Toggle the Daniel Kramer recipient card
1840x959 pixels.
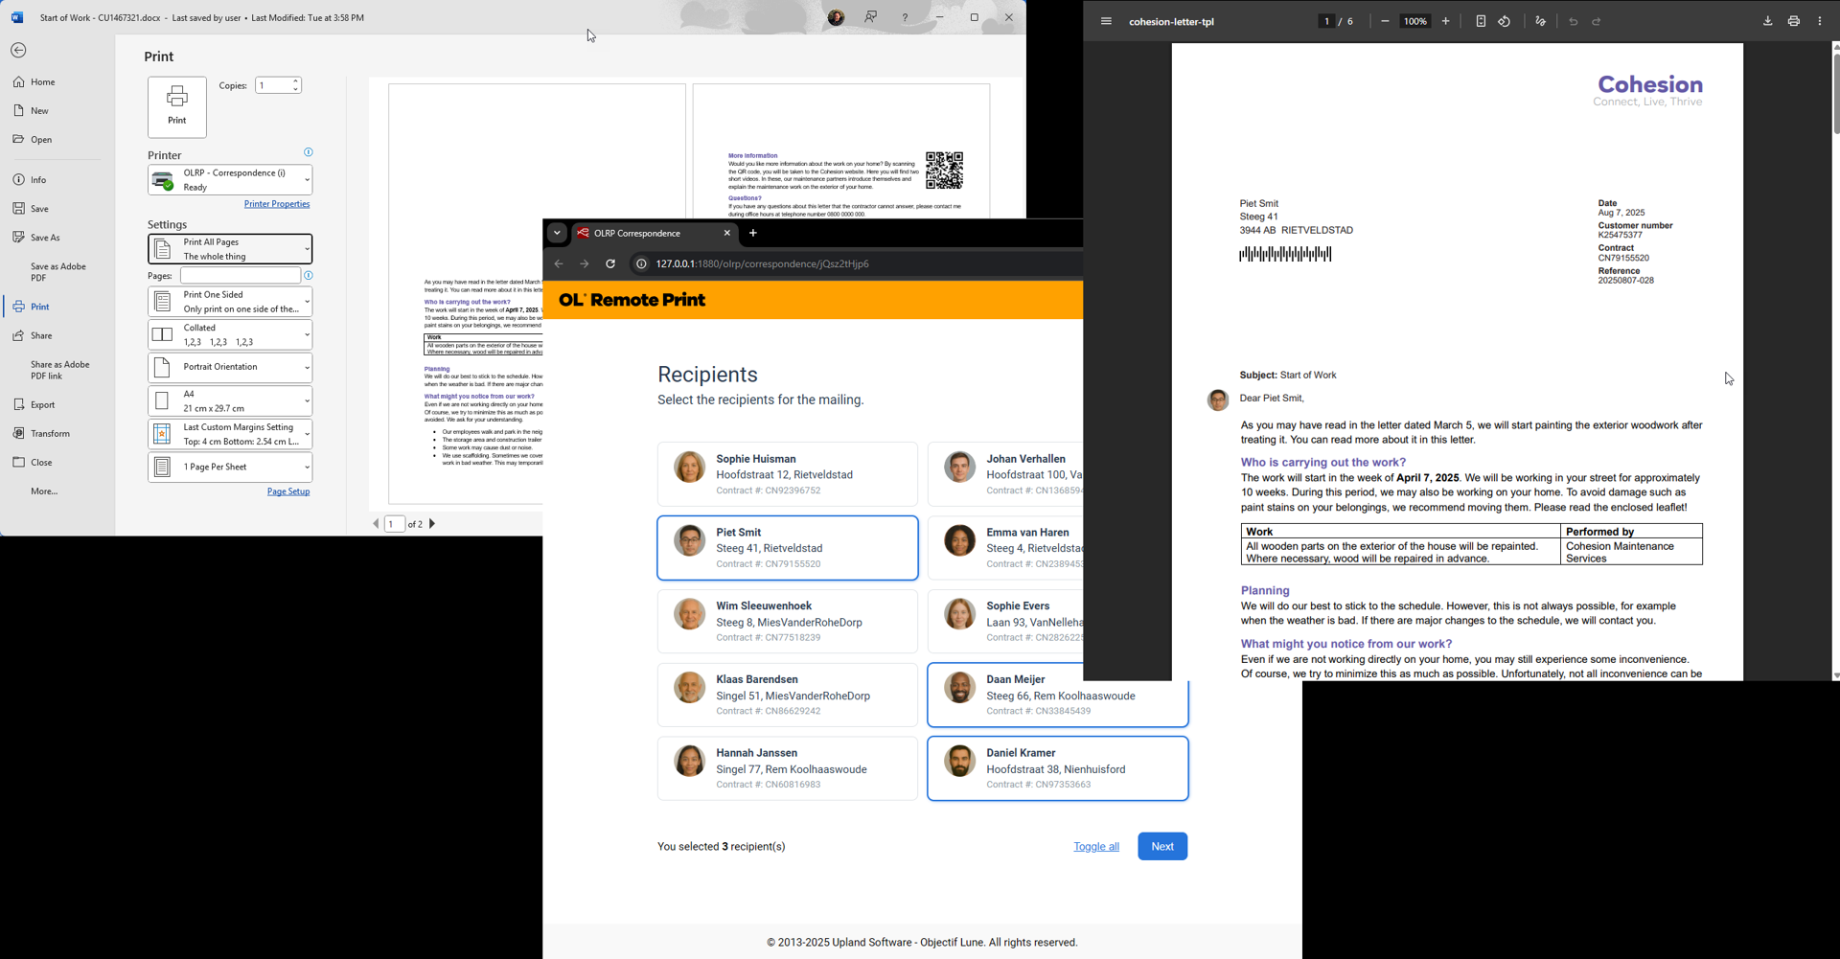pos(1057,768)
